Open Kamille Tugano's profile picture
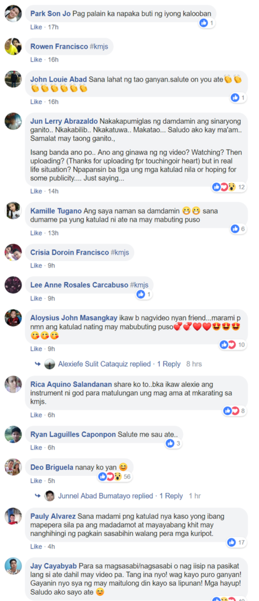This screenshot has width=259, height=601. [13, 211]
